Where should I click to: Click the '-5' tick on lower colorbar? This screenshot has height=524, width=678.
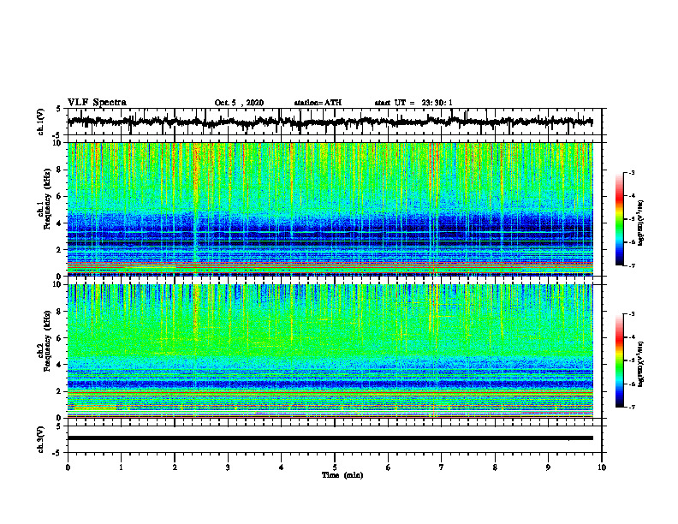tap(631, 360)
